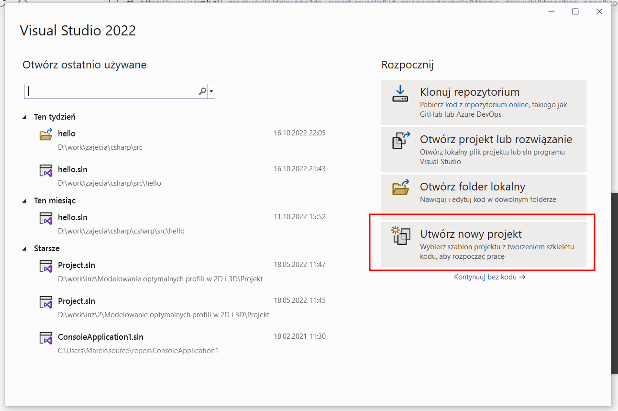Collapse the Starsze group

[25, 249]
